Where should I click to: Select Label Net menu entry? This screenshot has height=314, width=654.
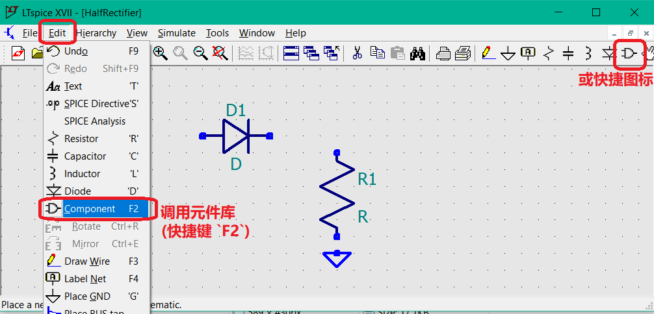[x=85, y=279]
